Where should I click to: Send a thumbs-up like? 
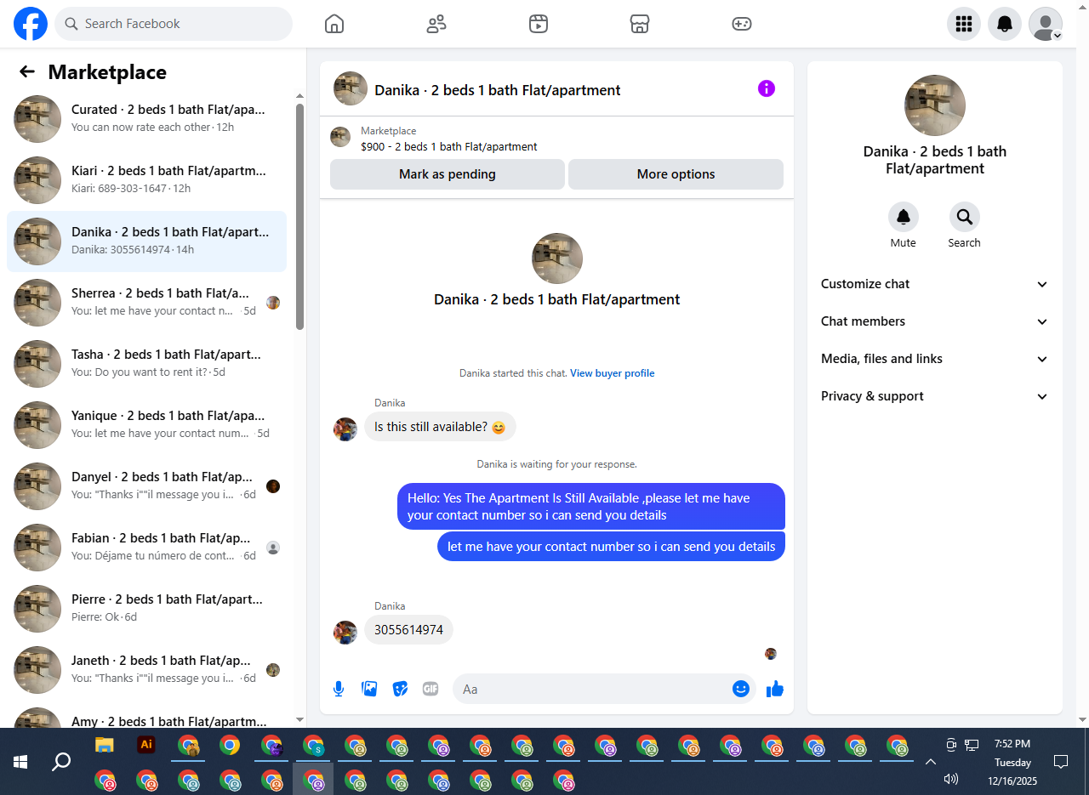(x=775, y=689)
